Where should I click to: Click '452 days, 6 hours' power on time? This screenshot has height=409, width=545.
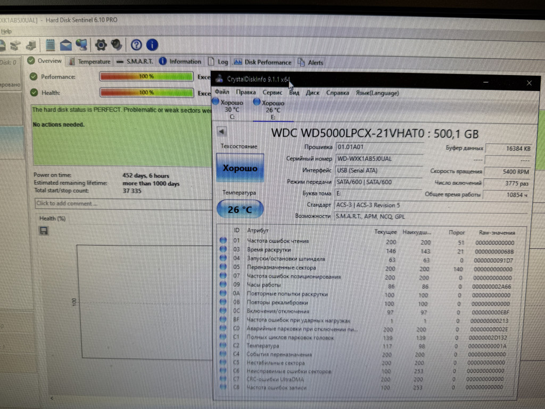[x=146, y=176]
